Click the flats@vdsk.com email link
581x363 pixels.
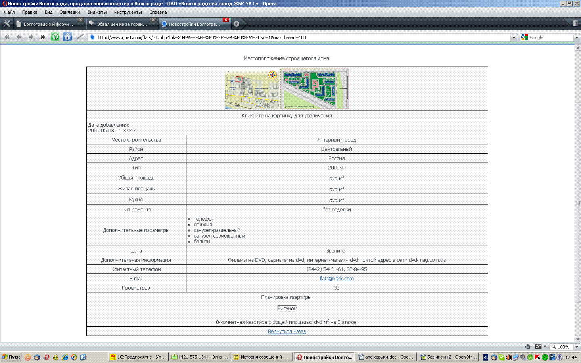pos(336,279)
